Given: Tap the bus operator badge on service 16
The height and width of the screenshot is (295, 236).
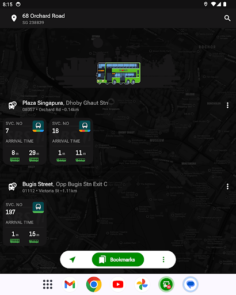Looking at the screenshot, I should [85, 126].
